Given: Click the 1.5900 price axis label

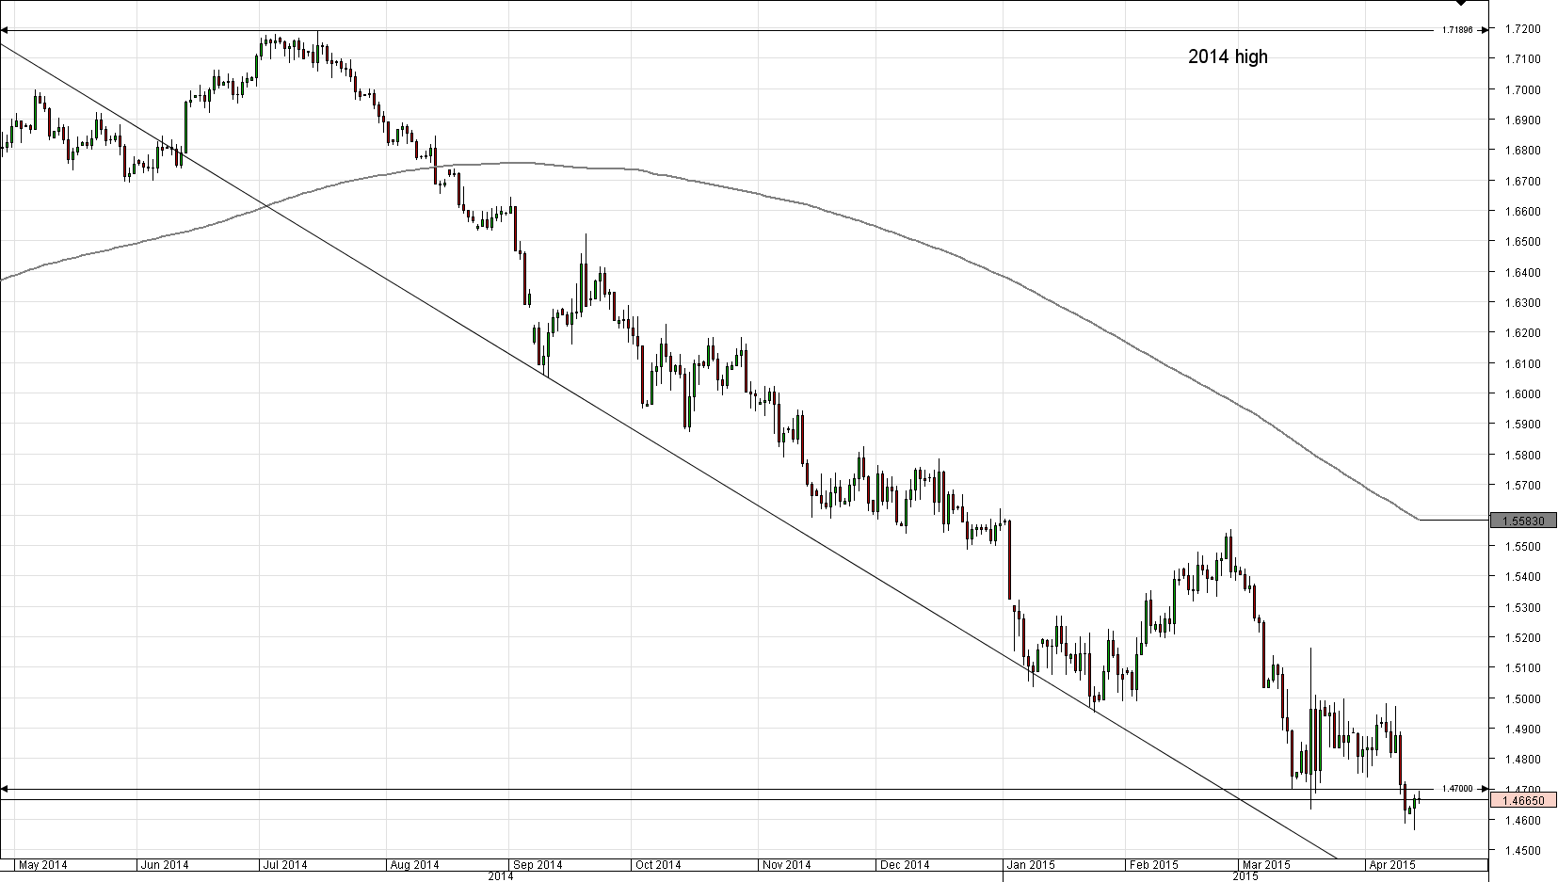Looking at the screenshot, I should click(x=1523, y=425).
